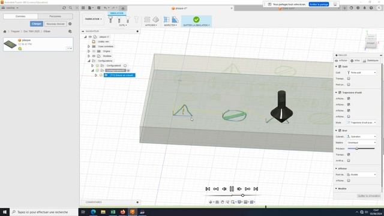Save the document
This screenshot has width=384, height=216.
pyautogui.click(x=98, y=8)
